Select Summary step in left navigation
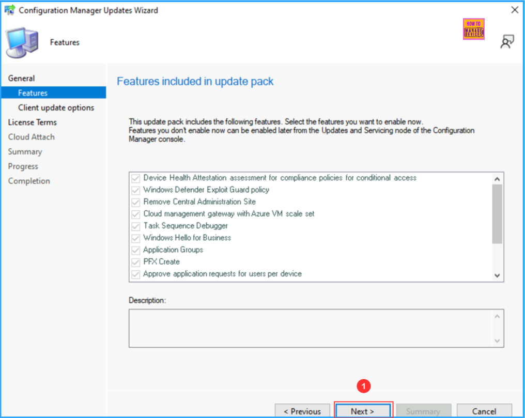Screen dimensions: 525x418 click(x=25, y=151)
